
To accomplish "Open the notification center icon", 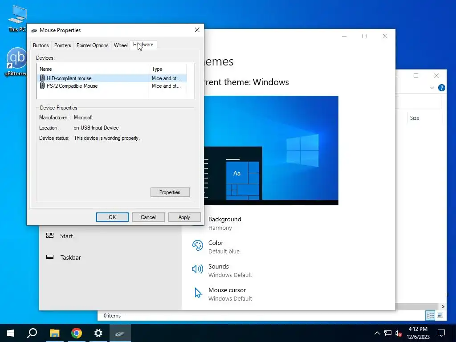I will (441, 333).
